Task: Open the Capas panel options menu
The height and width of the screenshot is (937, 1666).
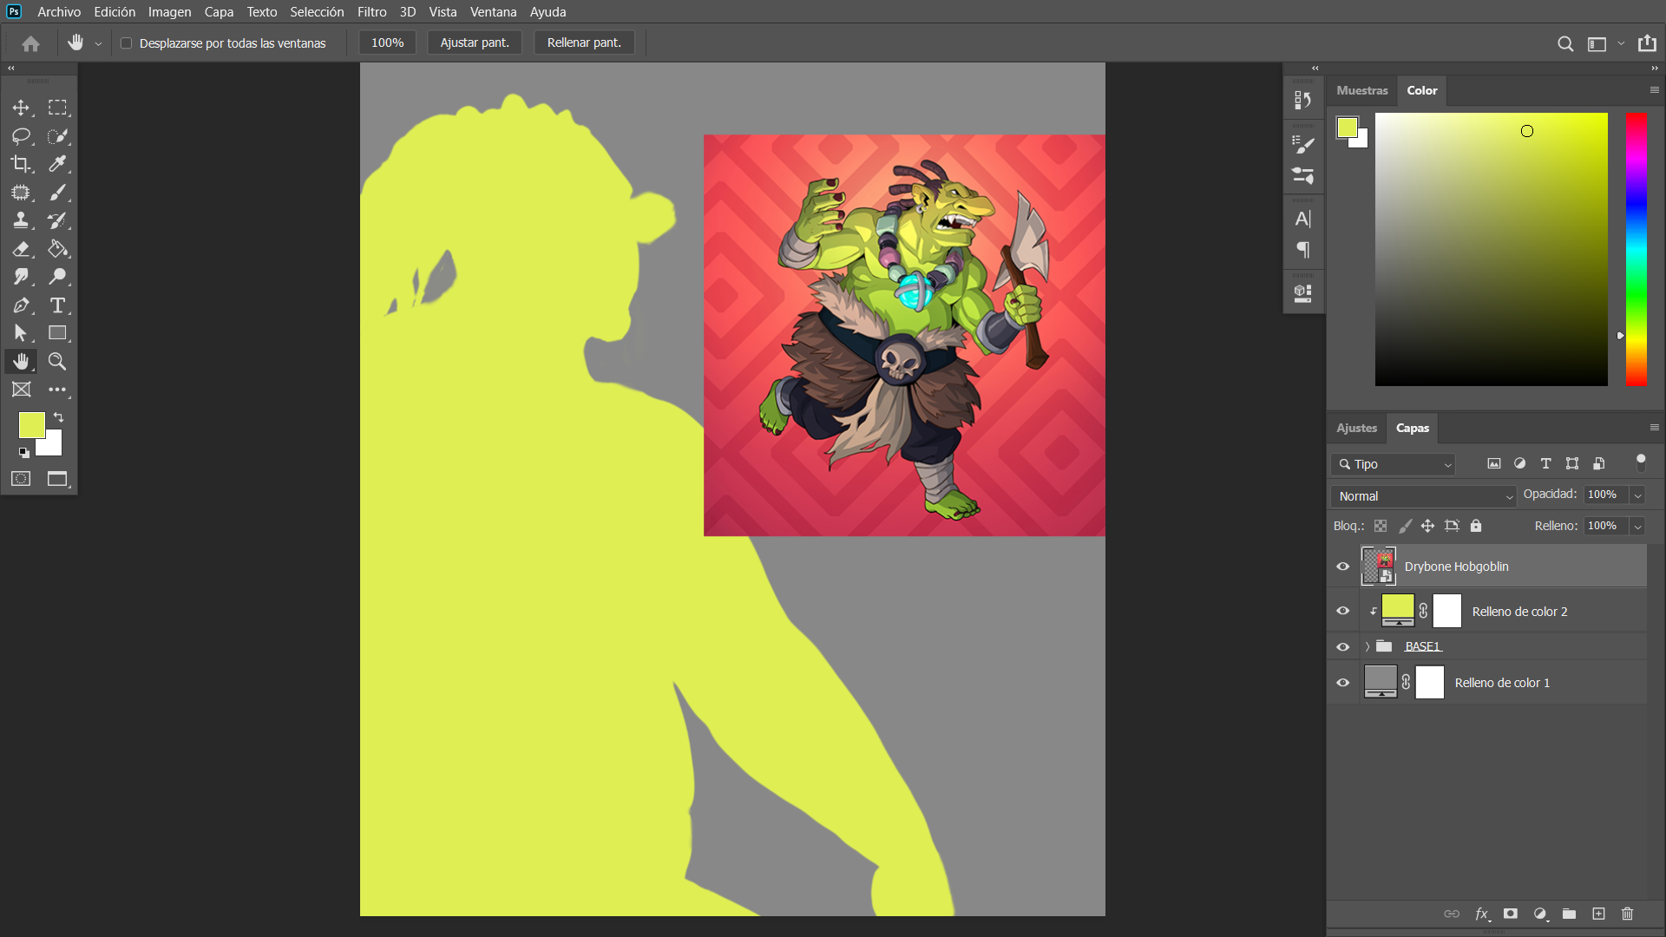Action: click(x=1654, y=428)
